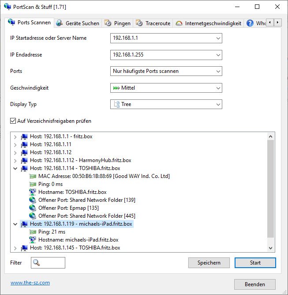Click computer icon of host 192.168.1.114
This screenshot has height=295, width=288.
point(24,169)
